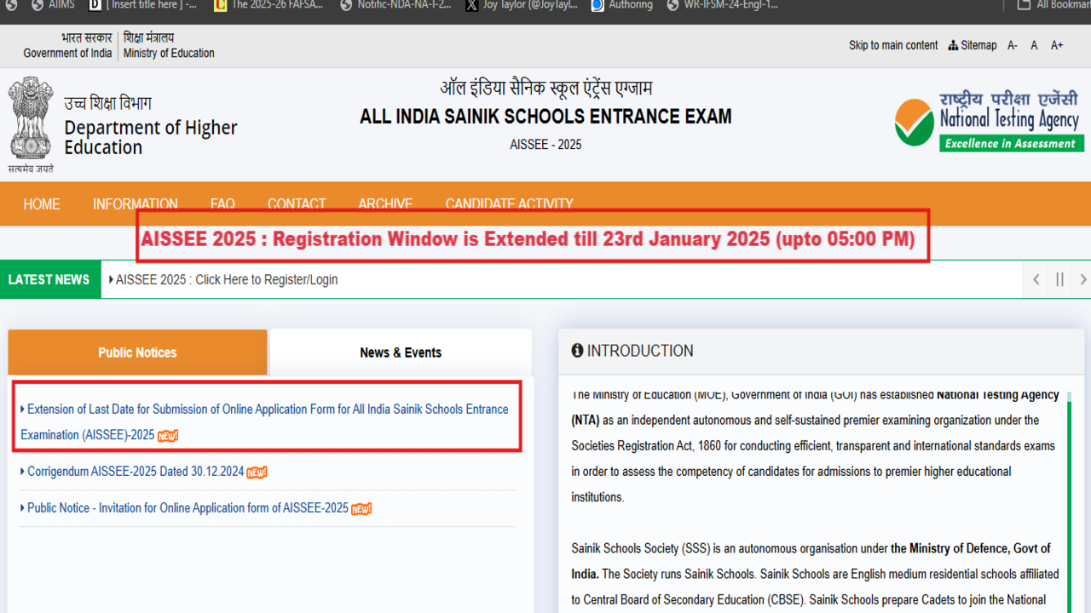The width and height of the screenshot is (1091, 613).
Task: Decrease font size with A- control
Action: pos(1012,45)
